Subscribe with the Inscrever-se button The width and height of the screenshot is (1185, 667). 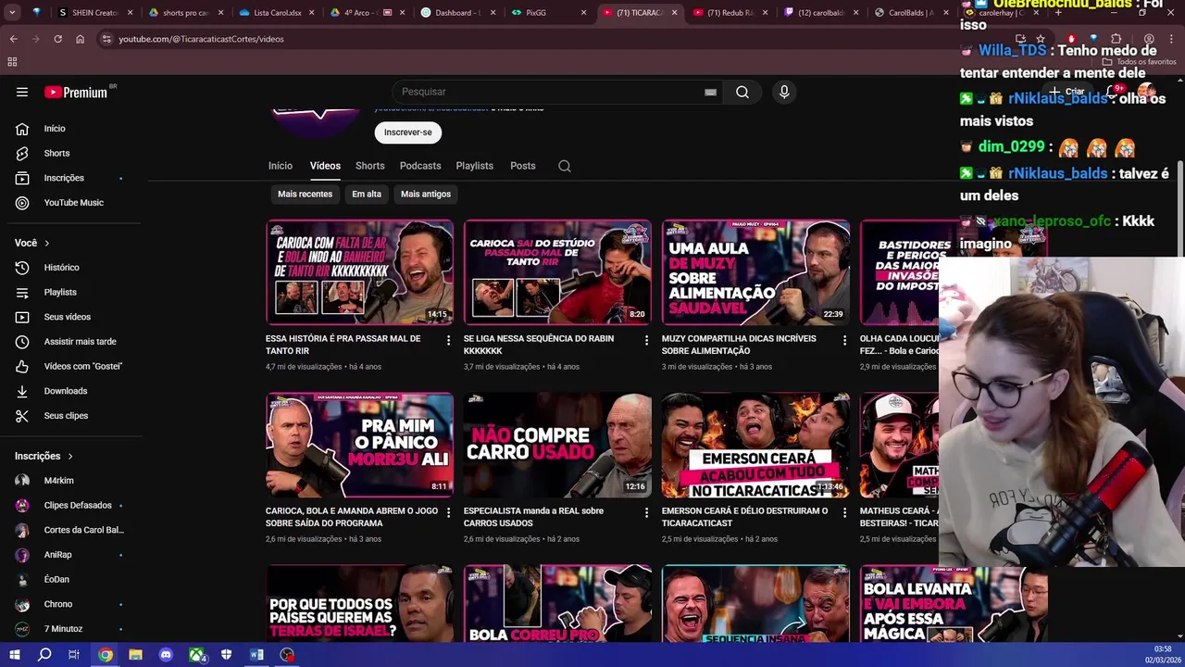(408, 132)
